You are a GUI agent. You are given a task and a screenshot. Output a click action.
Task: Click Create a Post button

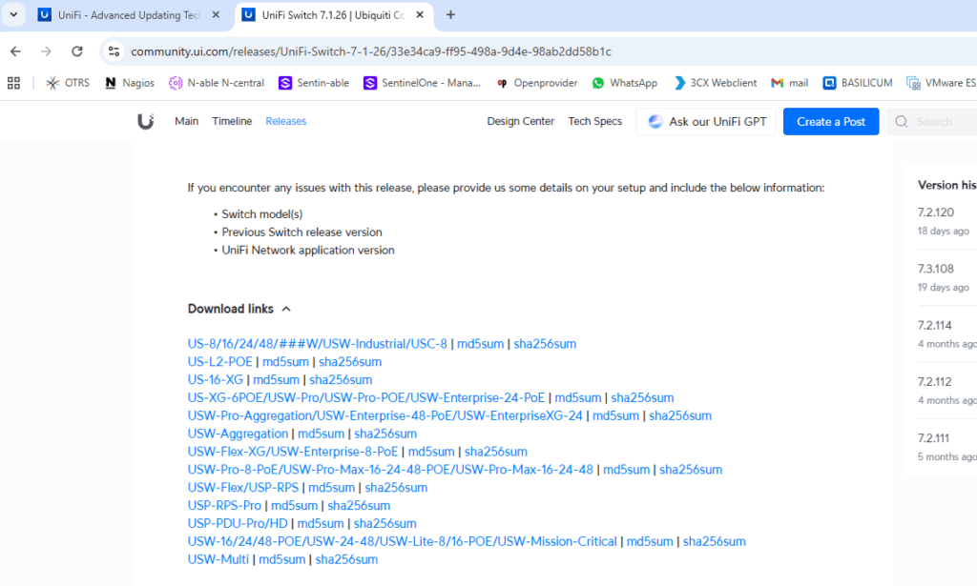pos(831,121)
